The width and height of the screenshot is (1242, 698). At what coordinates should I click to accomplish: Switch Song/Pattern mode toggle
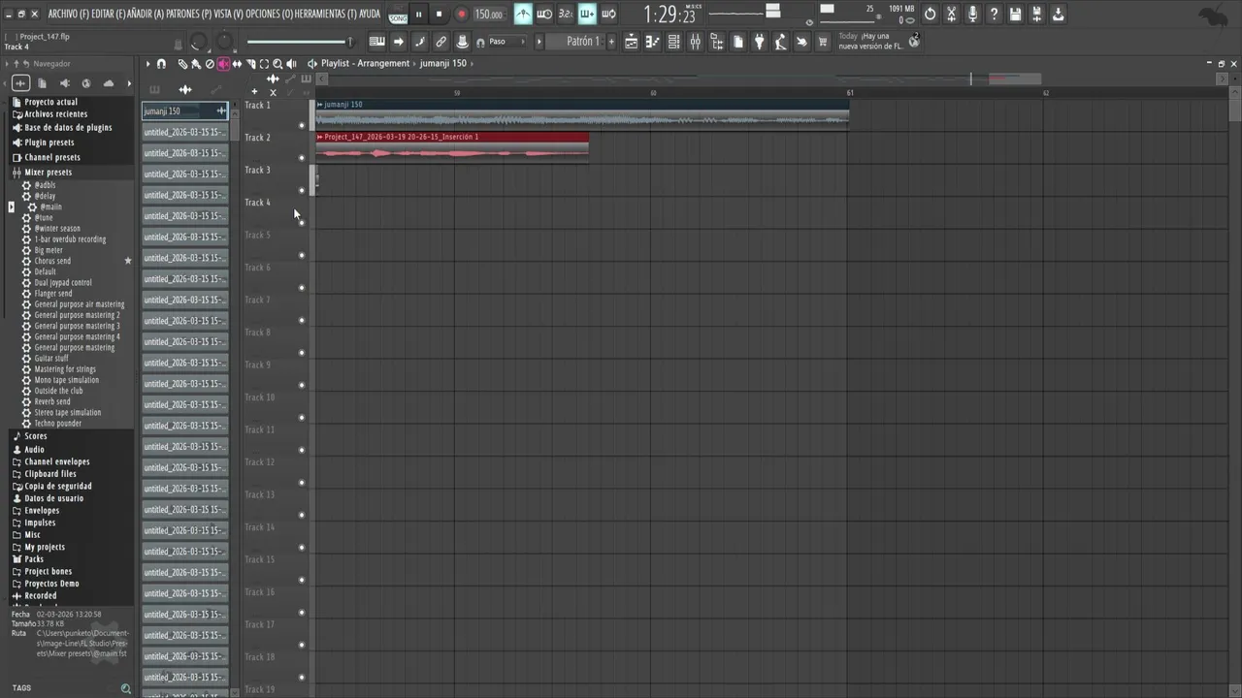(398, 15)
